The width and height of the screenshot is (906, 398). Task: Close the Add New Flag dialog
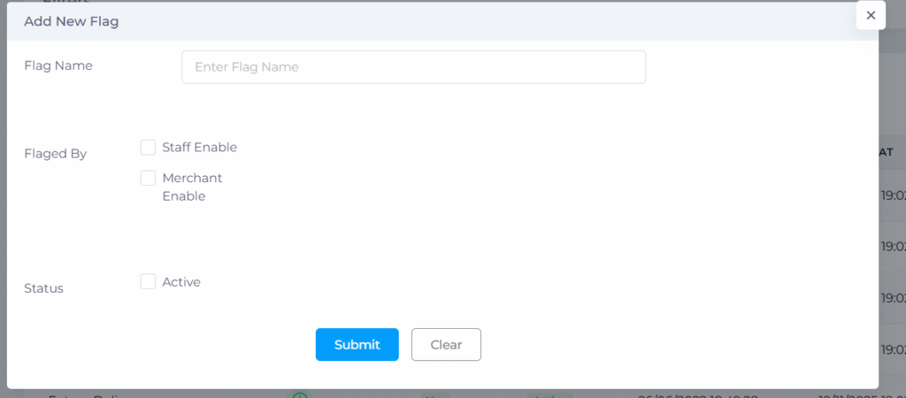871,15
